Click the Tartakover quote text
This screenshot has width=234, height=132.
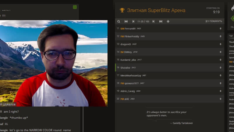(166, 114)
